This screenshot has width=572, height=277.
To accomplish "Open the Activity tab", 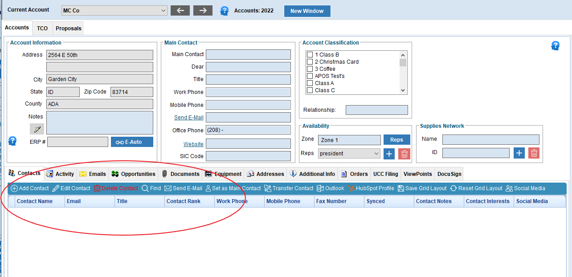I will (60, 174).
